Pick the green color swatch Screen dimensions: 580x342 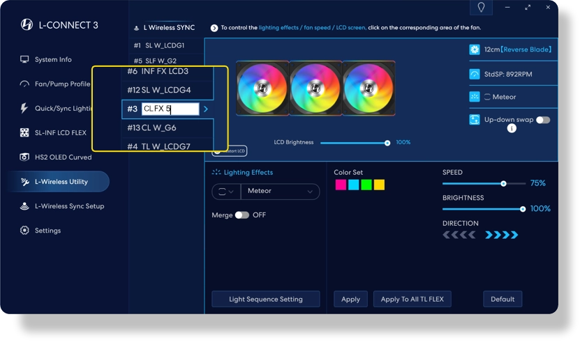366,185
